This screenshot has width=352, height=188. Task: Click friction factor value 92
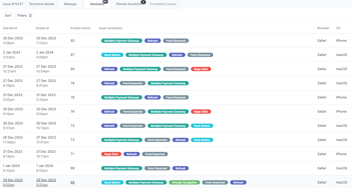72,41
